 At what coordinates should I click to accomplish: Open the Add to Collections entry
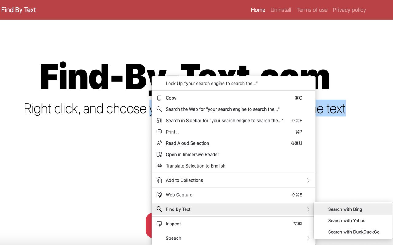(234, 180)
